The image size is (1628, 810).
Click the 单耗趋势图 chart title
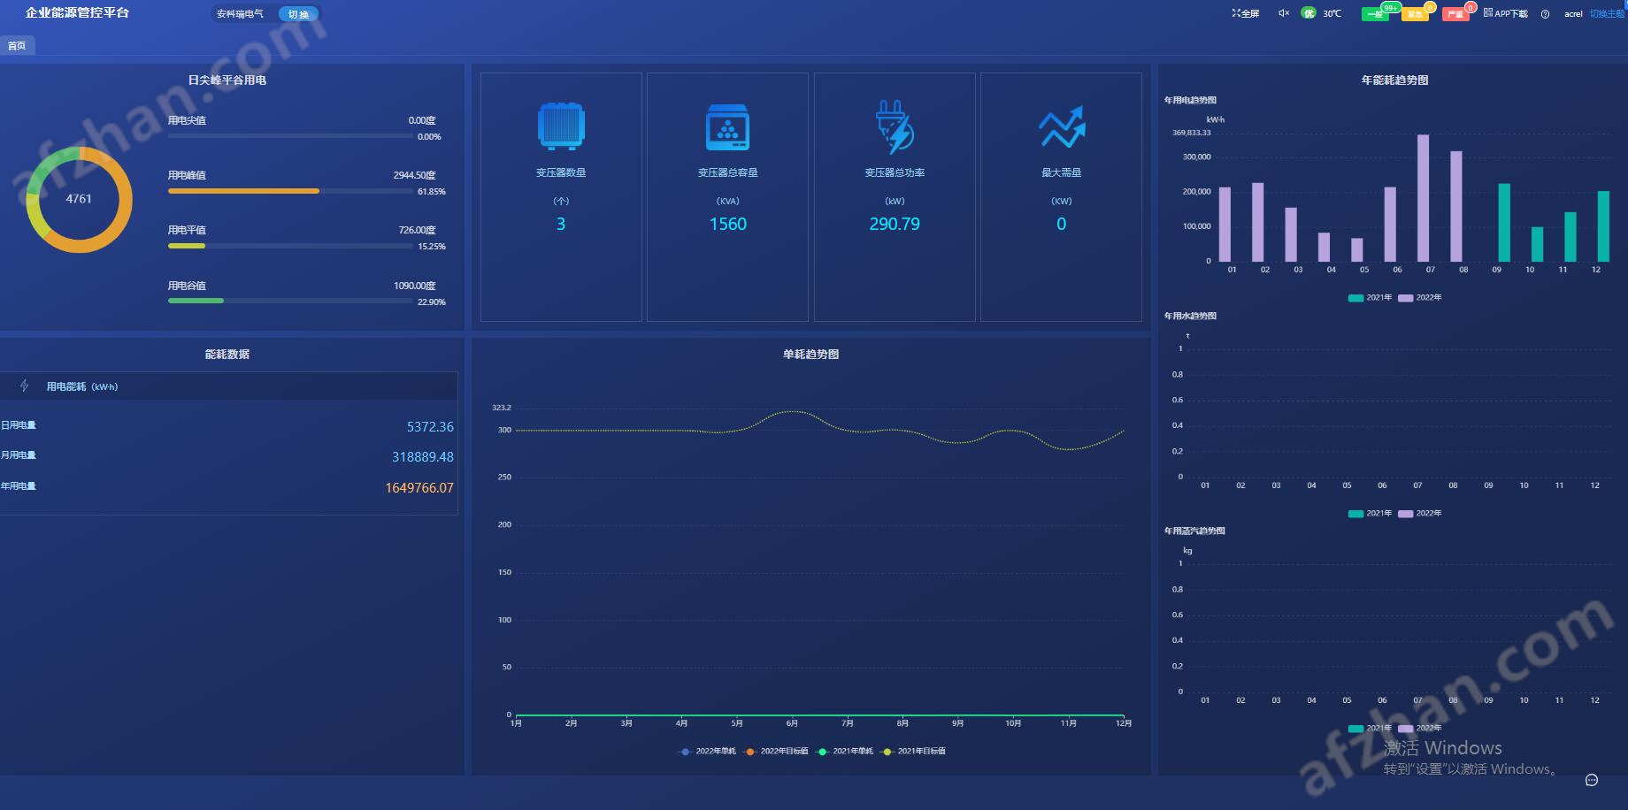pos(810,355)
